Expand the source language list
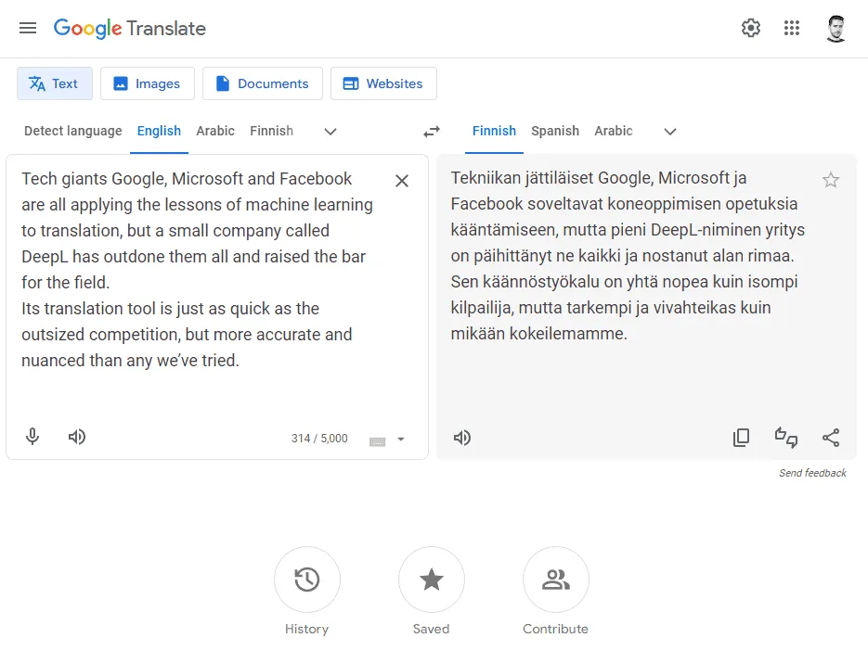This screenshot has width=868, height=663. click(330, 133)
